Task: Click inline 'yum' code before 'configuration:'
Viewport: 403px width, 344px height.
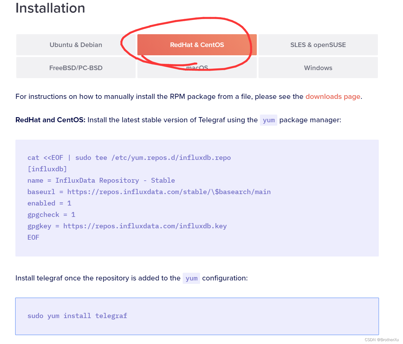Action: point(191,278)
